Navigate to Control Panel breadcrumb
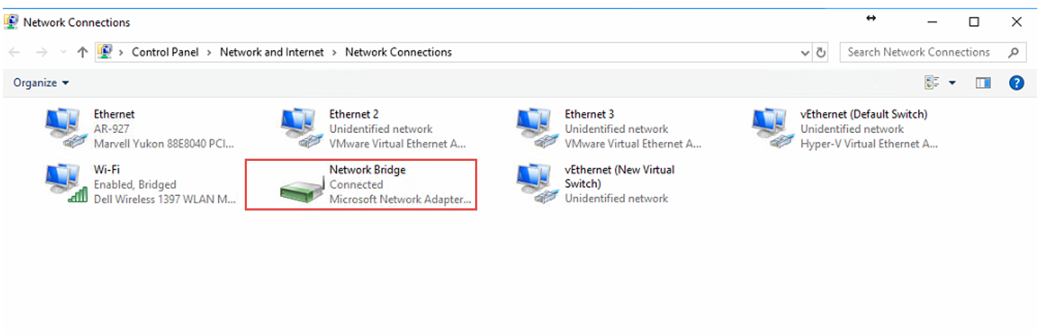Screen dimensions: 1043x334 [165, 52]
